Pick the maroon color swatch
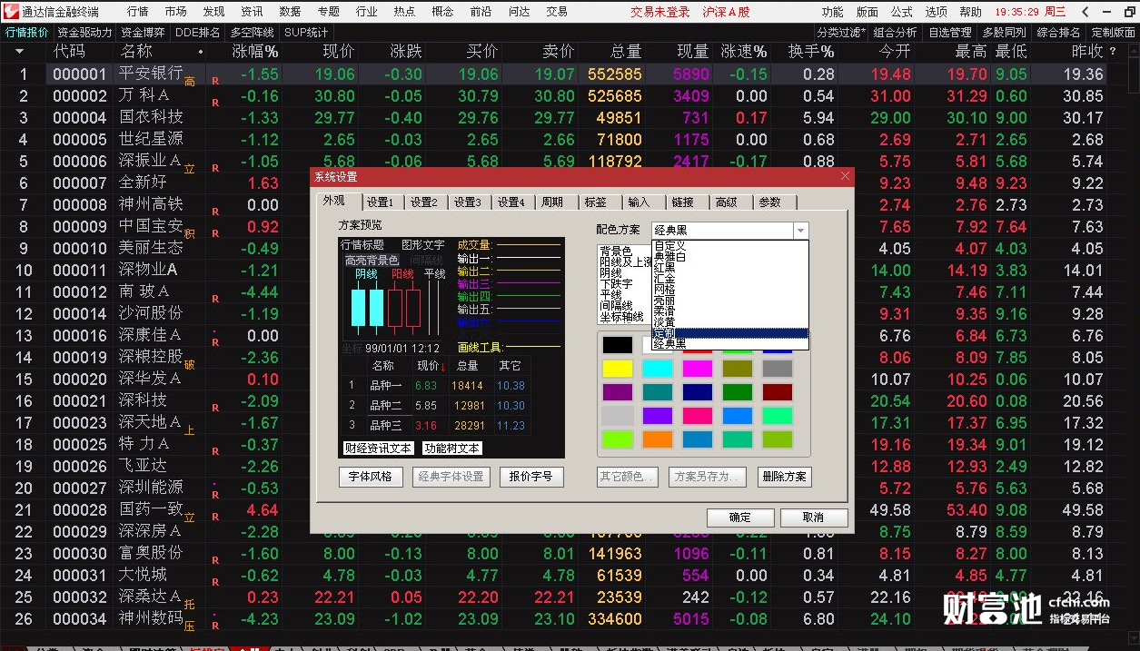1140x651 pixels. pos(778,392)
